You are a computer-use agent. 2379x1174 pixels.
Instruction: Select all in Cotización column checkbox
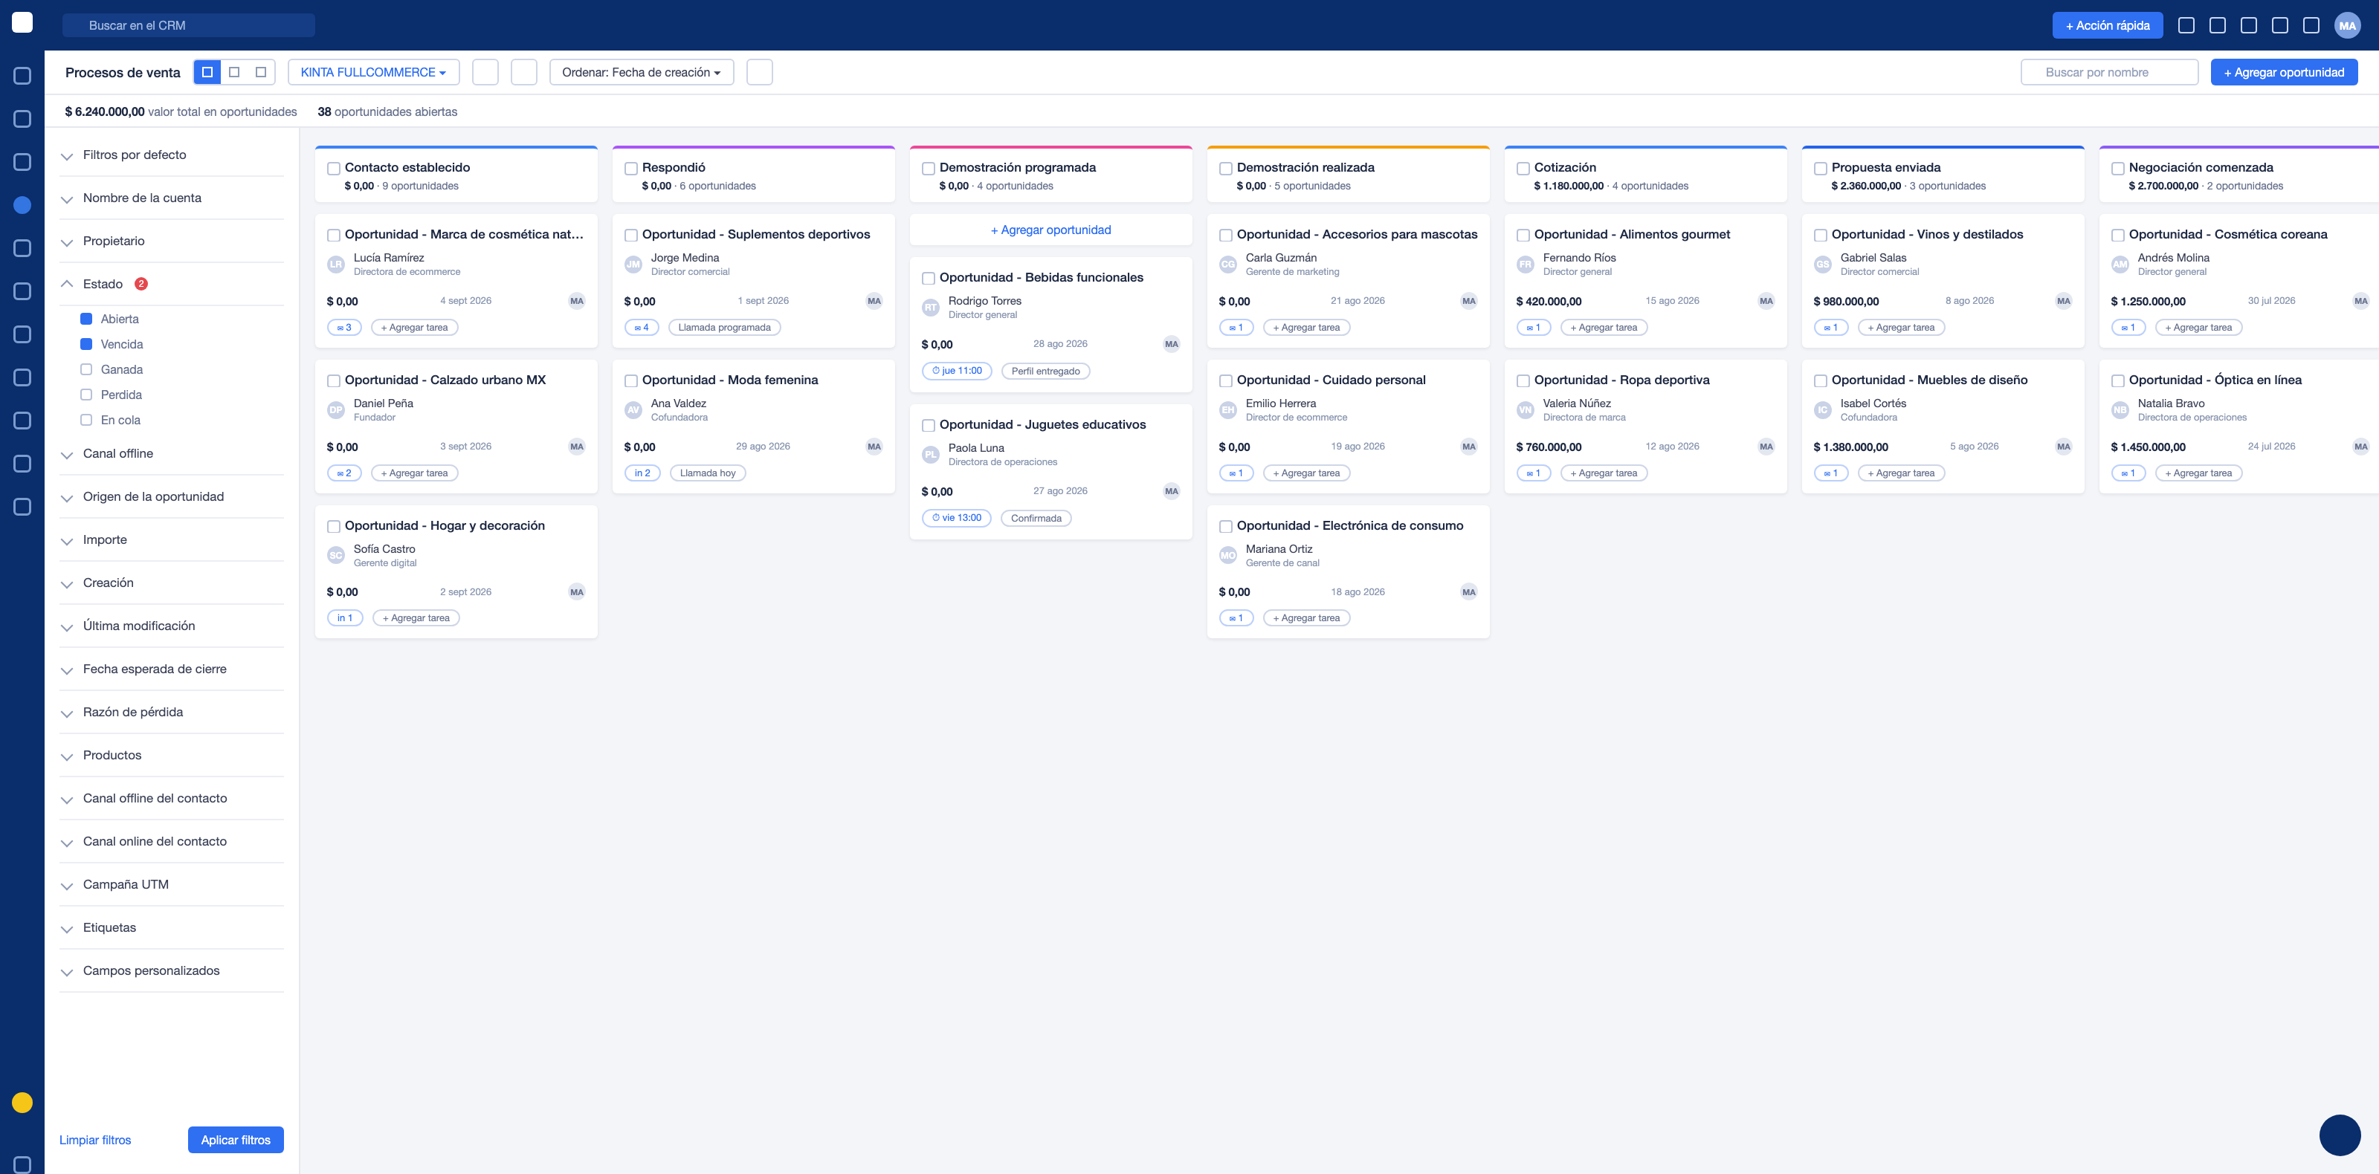point(1523,168)
